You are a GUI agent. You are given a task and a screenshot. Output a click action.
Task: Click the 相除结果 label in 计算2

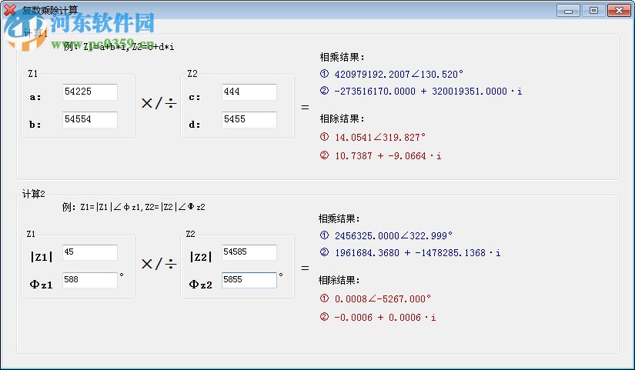click(x=339, y=280)
